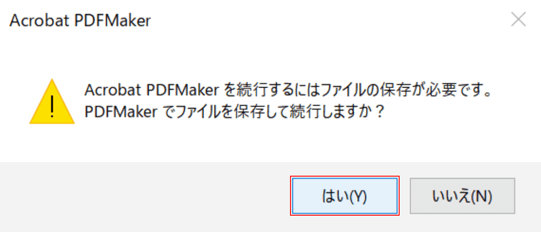Click the message line about ファイルの保存が必要です

[x=288, y=90]
